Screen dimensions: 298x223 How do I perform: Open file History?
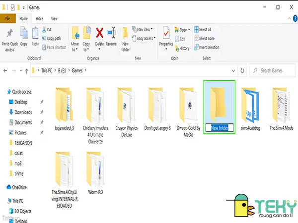182,49
